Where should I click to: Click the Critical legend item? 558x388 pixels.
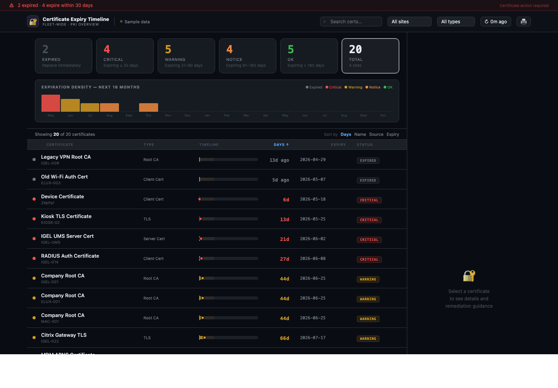333,87
